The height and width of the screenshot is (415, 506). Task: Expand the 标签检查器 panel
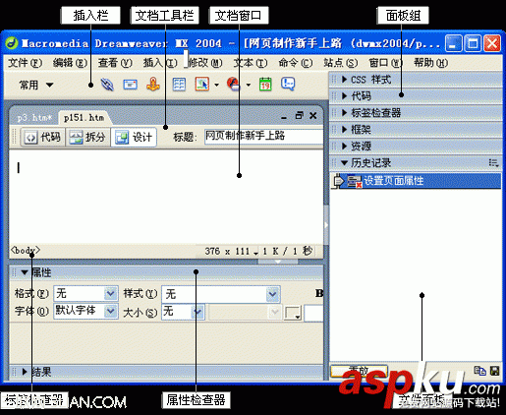click(344, 113)
